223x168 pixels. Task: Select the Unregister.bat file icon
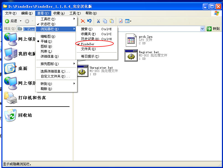[x=83, y=71]
